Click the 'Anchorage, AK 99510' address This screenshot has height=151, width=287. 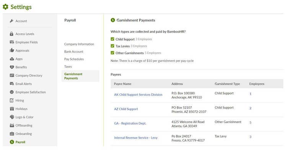click(187, 97)
